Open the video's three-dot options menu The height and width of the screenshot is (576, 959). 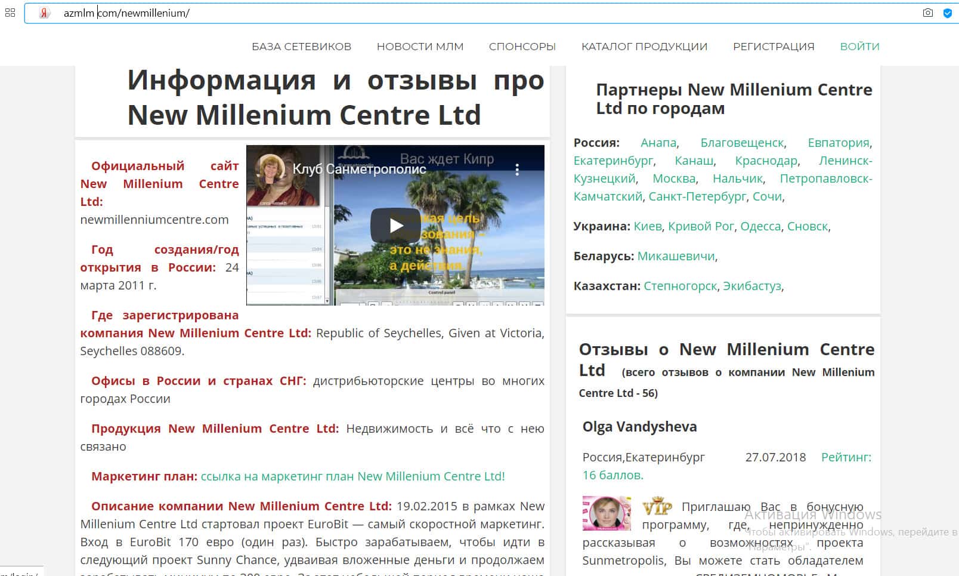pos(517,170)
